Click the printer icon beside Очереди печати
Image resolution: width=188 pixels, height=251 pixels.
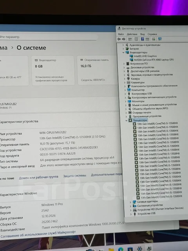point(130,113)
